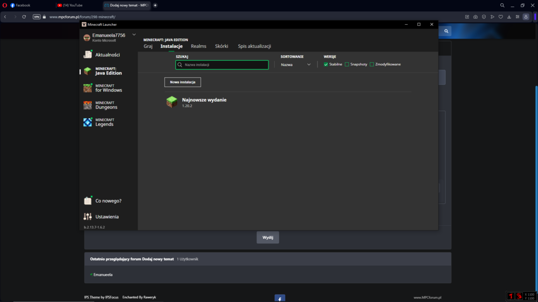Click the forum search button behind launcher
The image size is (538, 302).
446,31
